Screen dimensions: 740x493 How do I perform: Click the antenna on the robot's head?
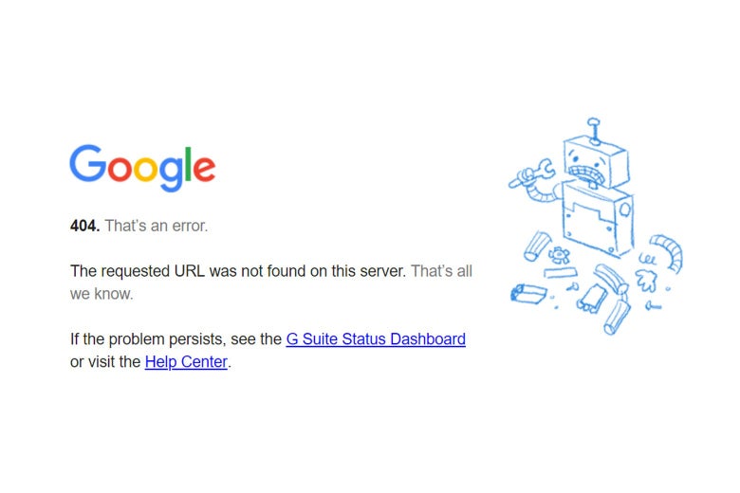pyautogui.click(x=594, y=127)
